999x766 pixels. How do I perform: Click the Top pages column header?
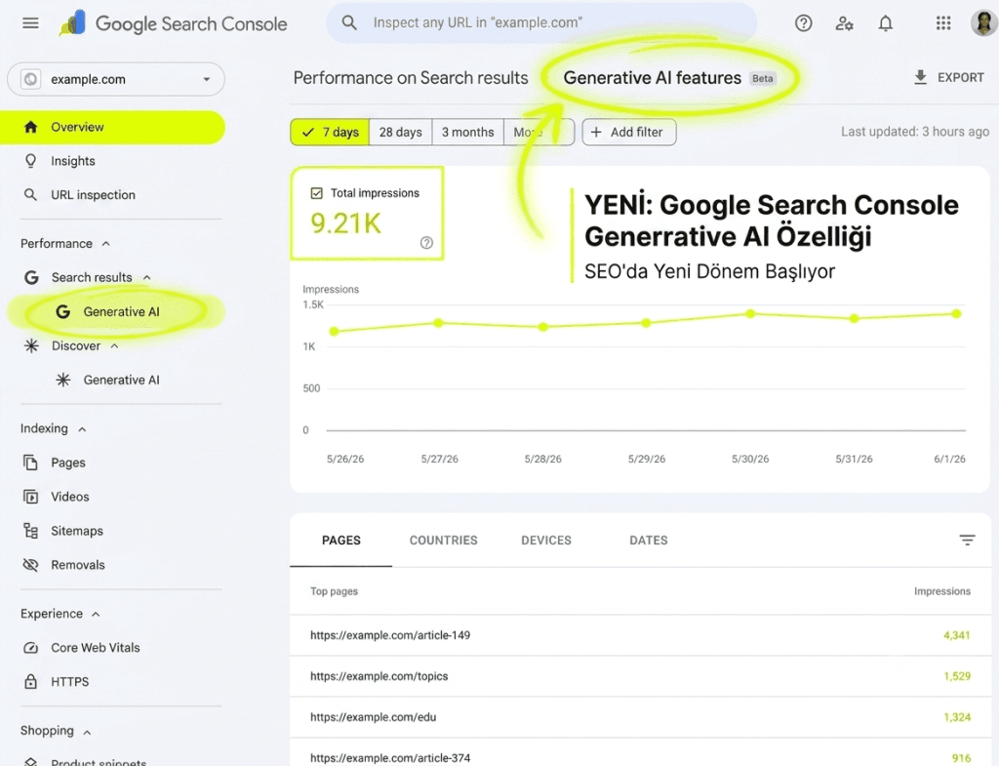click(334, 591)
